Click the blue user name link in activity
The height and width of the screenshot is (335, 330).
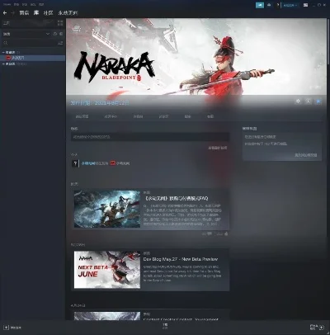coord(88,163)
